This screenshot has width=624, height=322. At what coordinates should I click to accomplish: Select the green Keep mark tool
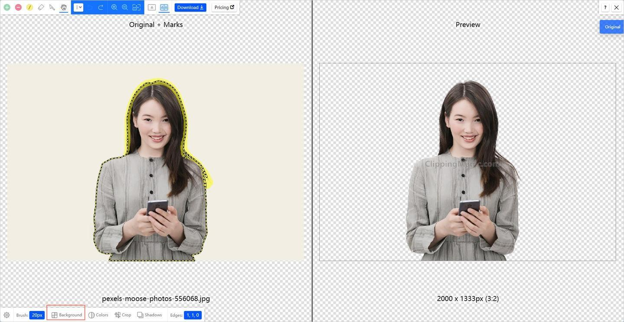(7, 7)
